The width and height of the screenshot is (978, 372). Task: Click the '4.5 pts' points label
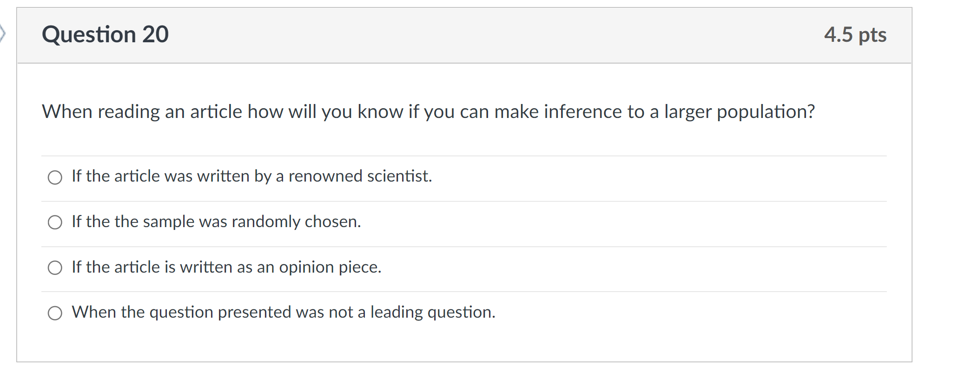(855, 35)
